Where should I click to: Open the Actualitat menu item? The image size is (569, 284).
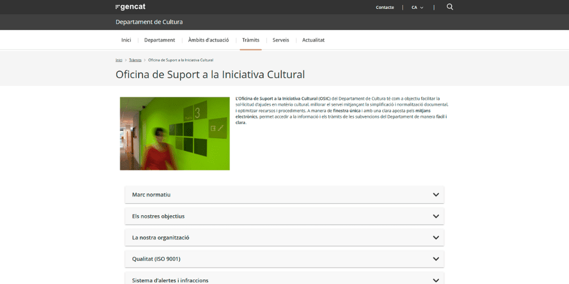click(x=313, y=40)
